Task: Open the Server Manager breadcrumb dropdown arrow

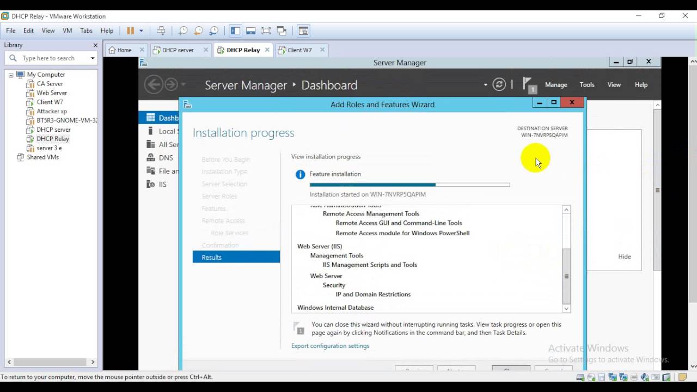Action: 485,85
